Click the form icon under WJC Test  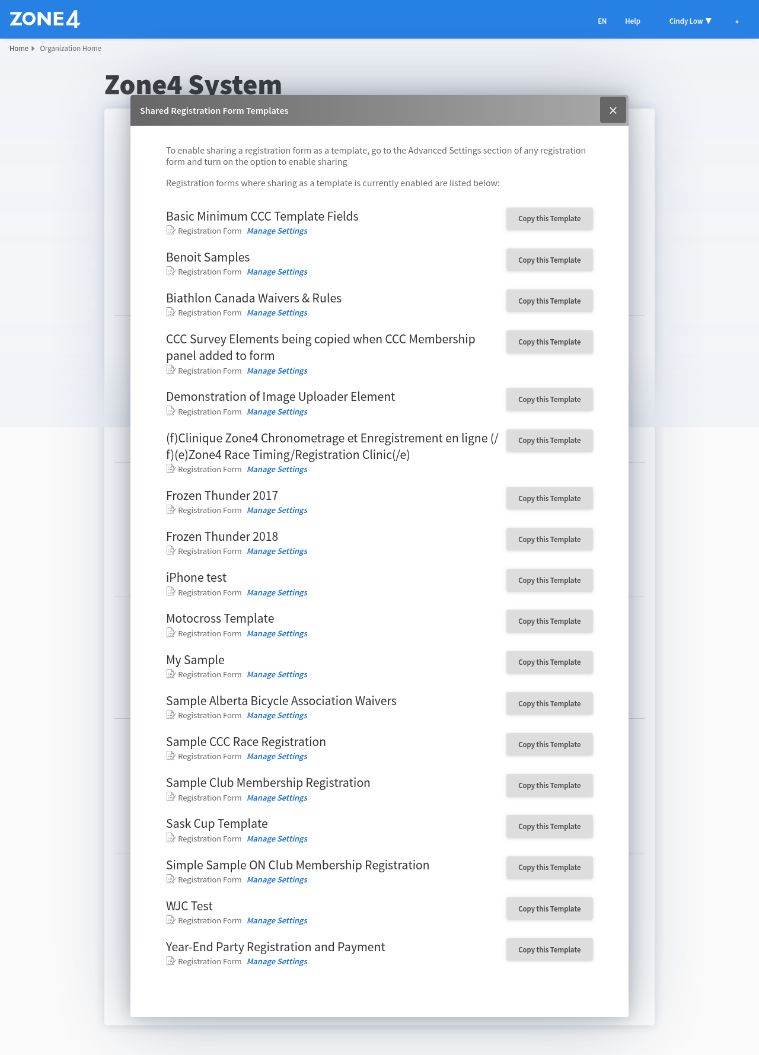171,920
